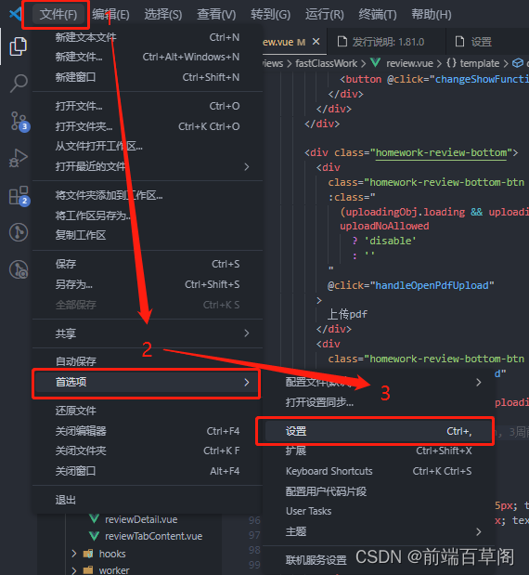The width and height of the screenshot is (529, 575).
Task: Choose 复制工作区 menu entry
Action: coord(148,235)
